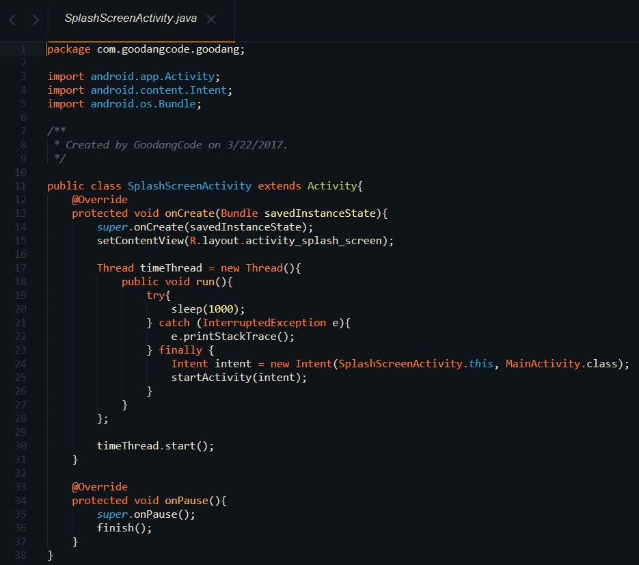Click 'sleep(1000)' statement
This screenshot has width=639, height=565.
[208, 309]
